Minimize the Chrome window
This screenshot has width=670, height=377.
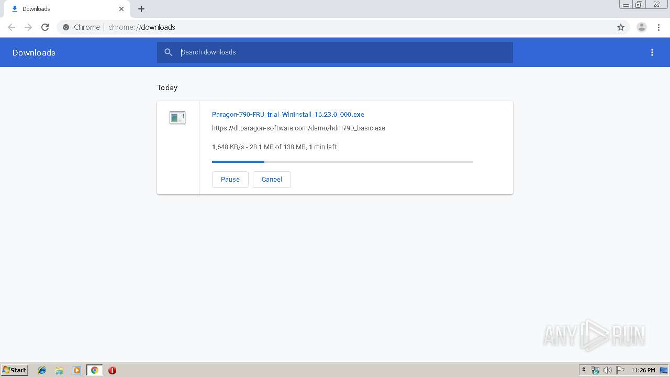pos(626,5)
